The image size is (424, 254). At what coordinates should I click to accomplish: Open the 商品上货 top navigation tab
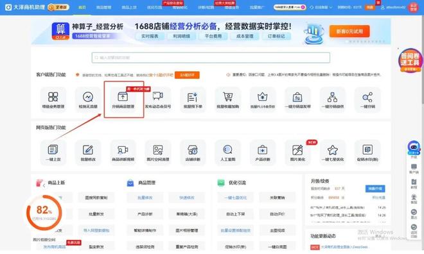(x=129, y=7)
